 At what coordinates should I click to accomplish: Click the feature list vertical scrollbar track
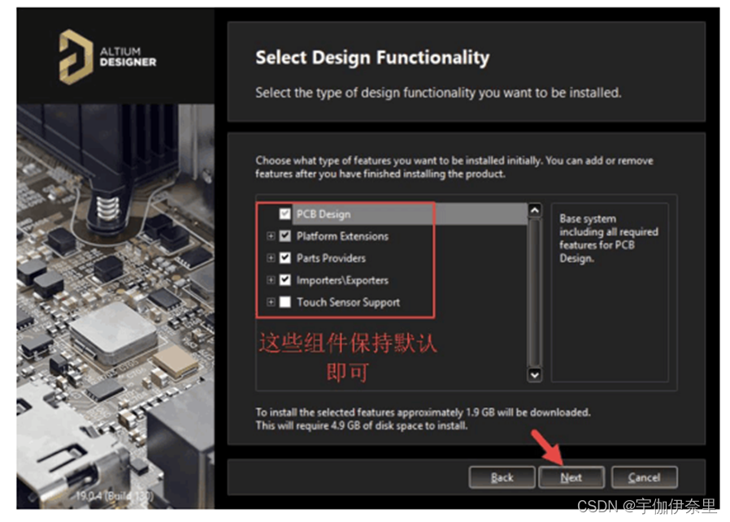[535, 293]
